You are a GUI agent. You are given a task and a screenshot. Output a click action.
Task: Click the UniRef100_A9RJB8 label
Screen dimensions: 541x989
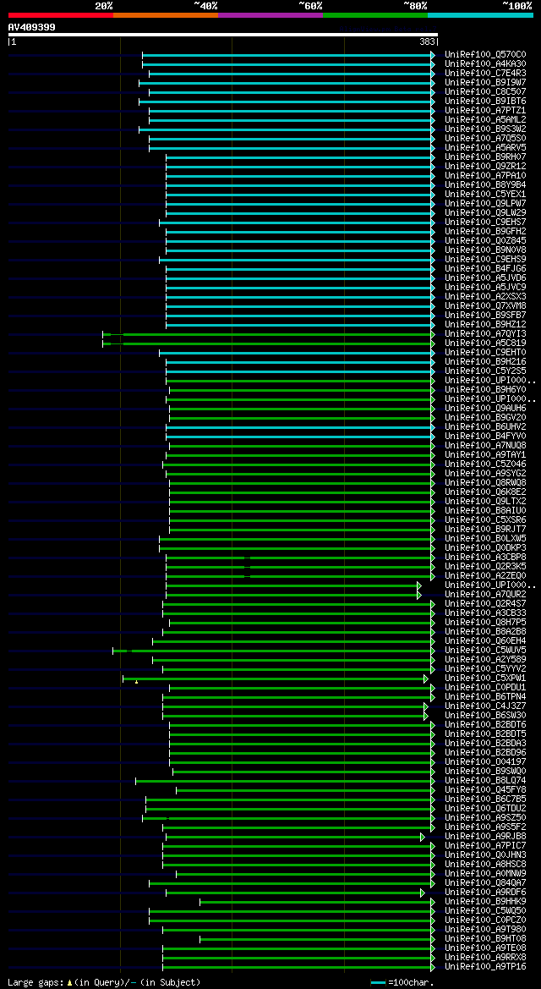485,836
